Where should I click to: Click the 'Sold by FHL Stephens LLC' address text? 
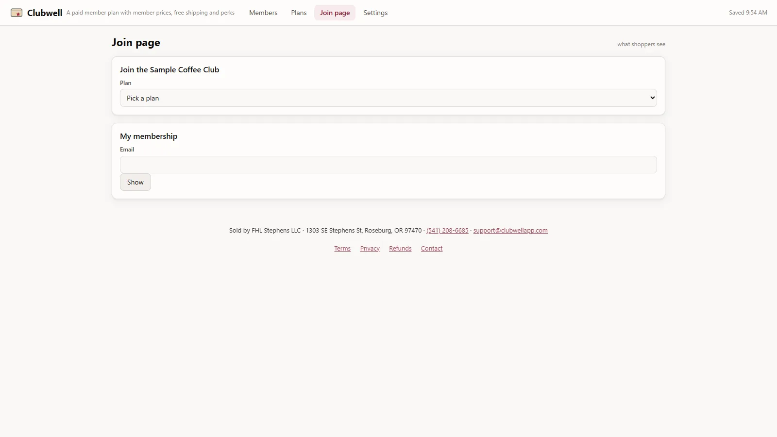click(x=325, y=231)
